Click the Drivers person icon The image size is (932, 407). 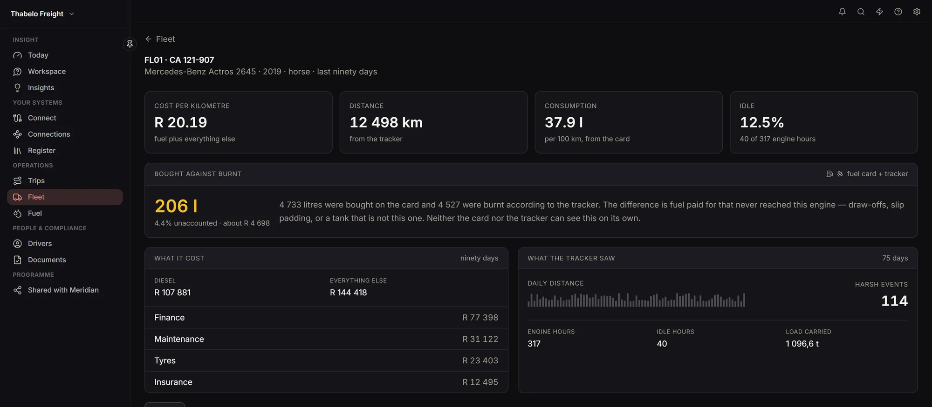[x=18, y=243]
